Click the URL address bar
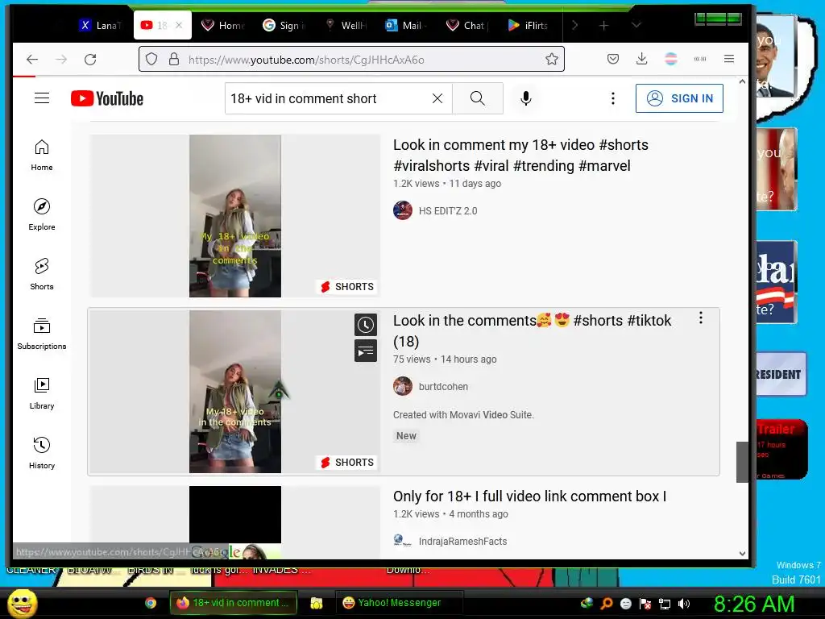Image resolution: width=825 pixels, height=619 pixels. point(351,59)
